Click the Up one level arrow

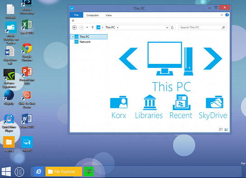93,27
